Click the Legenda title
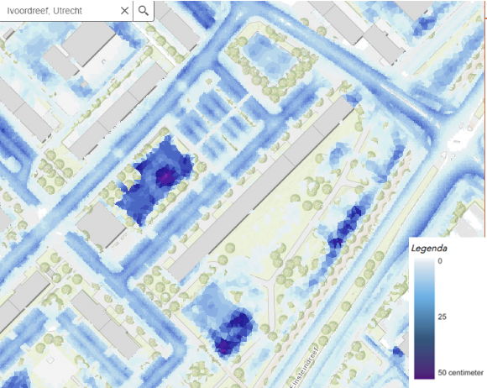The width and height of the screenshot is (487, 388). (x=429, y=249)
